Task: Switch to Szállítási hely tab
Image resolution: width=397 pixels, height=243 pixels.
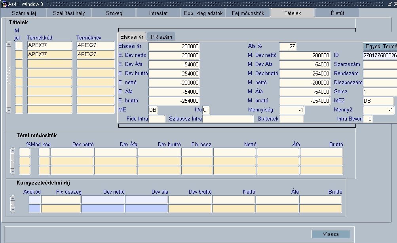Action: (x=69, y=13)
